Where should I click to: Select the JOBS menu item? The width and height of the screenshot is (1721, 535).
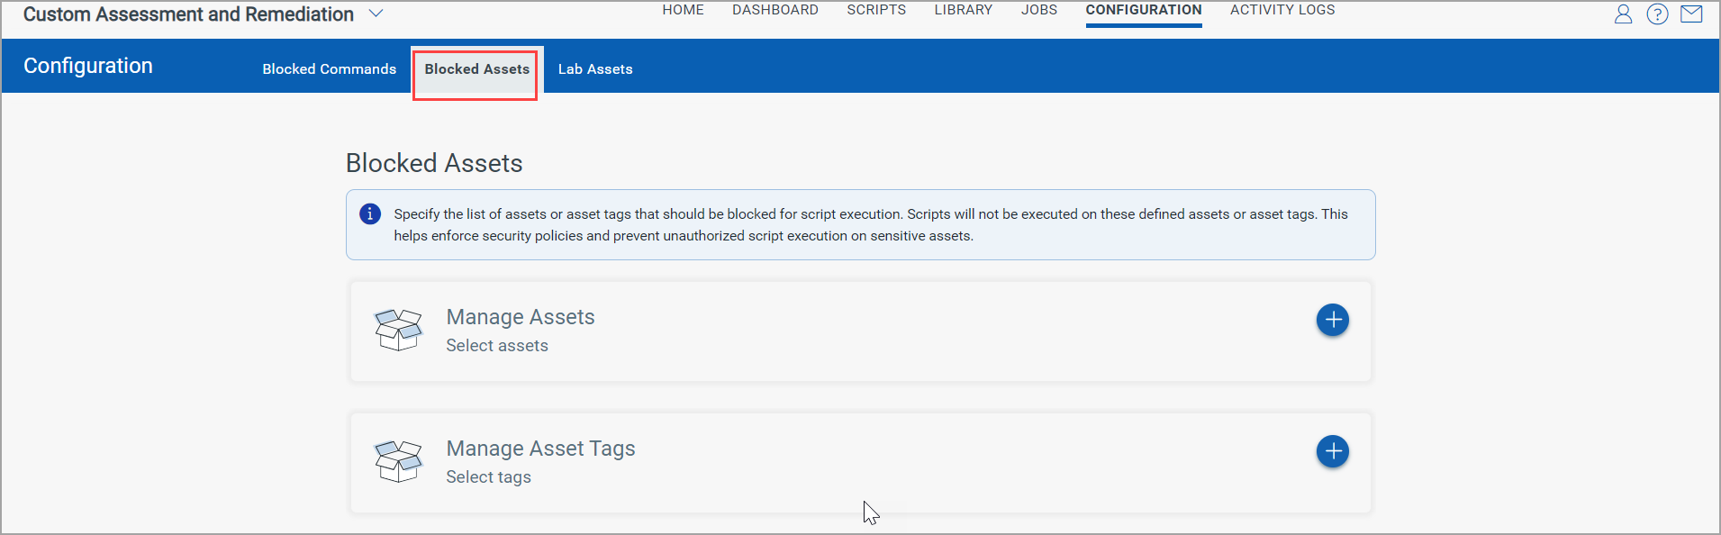pyautogui.click(x=1038, y=10)
